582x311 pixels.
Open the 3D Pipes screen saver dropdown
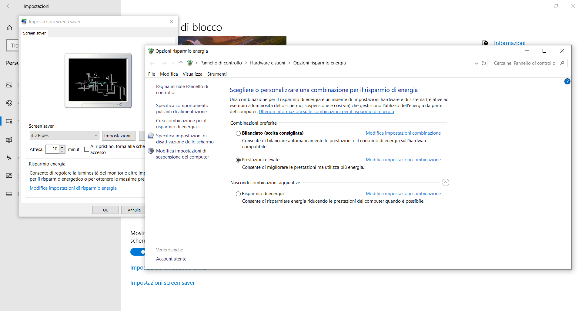click(64, 135)
